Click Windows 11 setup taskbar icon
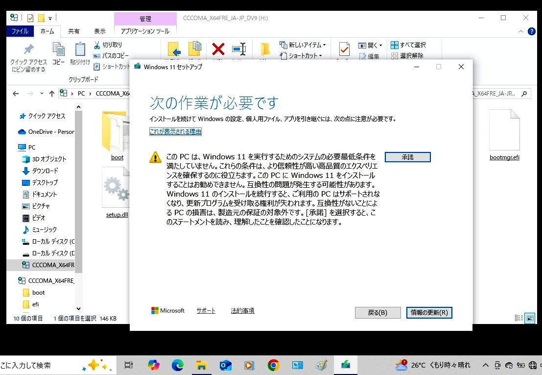The image size is (542, 375). pyautogui.click(x=345, y=365)
